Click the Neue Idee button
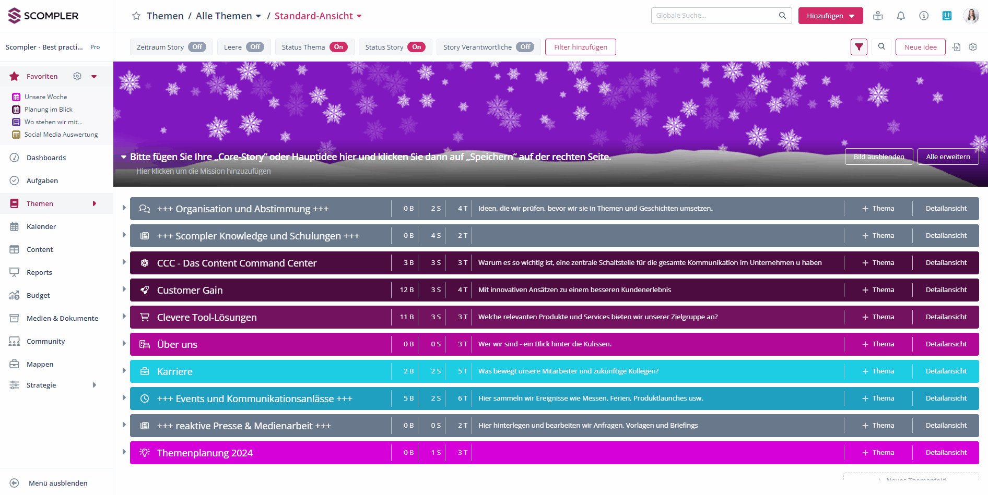This screenshot has height=495, width=988. click(920, 47)
